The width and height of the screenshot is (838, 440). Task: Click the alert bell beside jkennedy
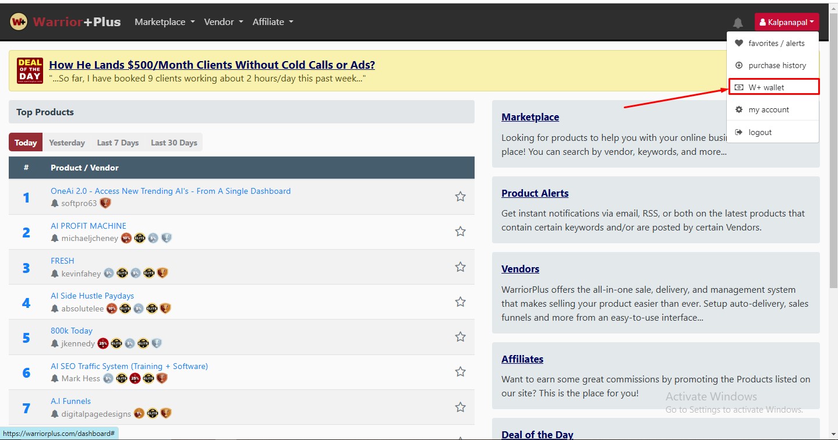click(x=55, y=343)
